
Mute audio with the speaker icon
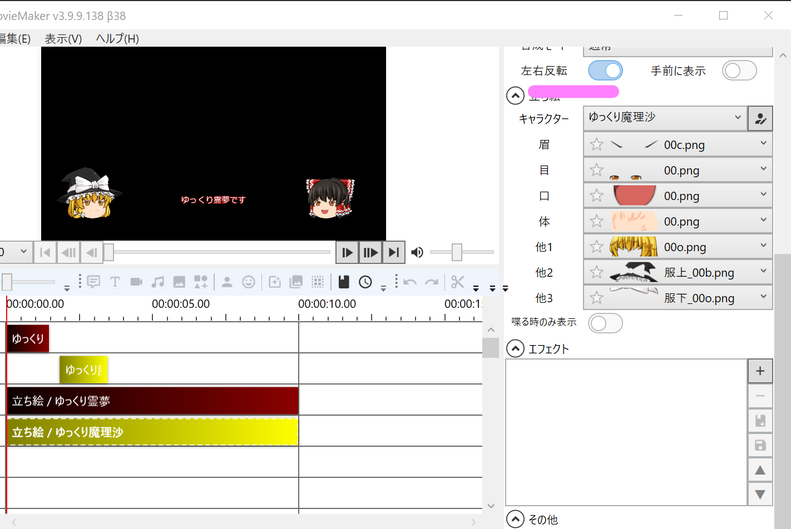point(417,252)
